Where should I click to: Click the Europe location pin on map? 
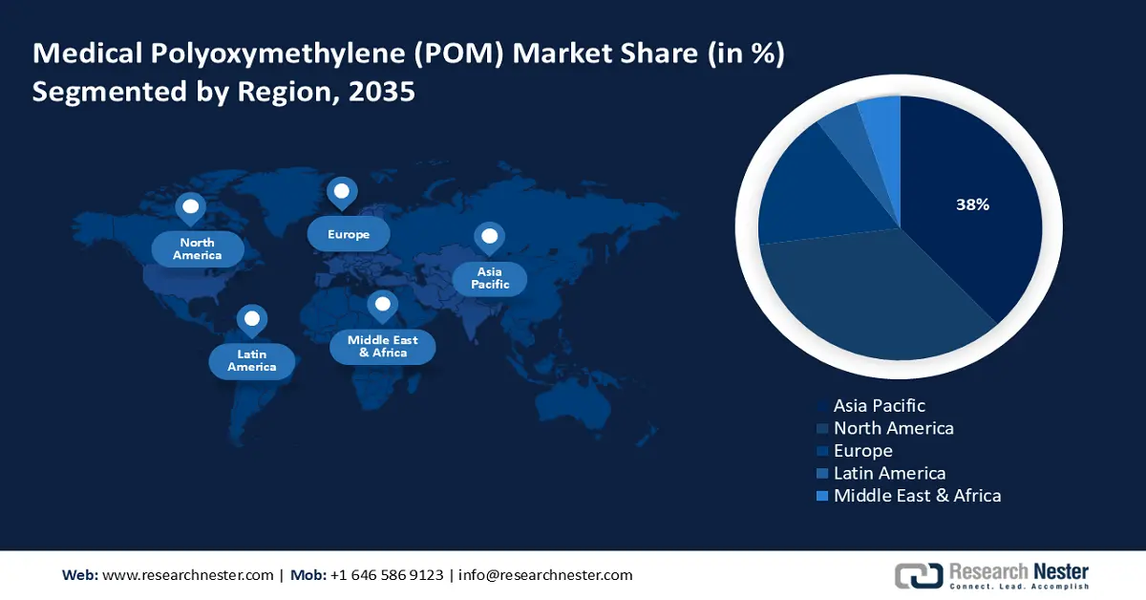(341, 192)
